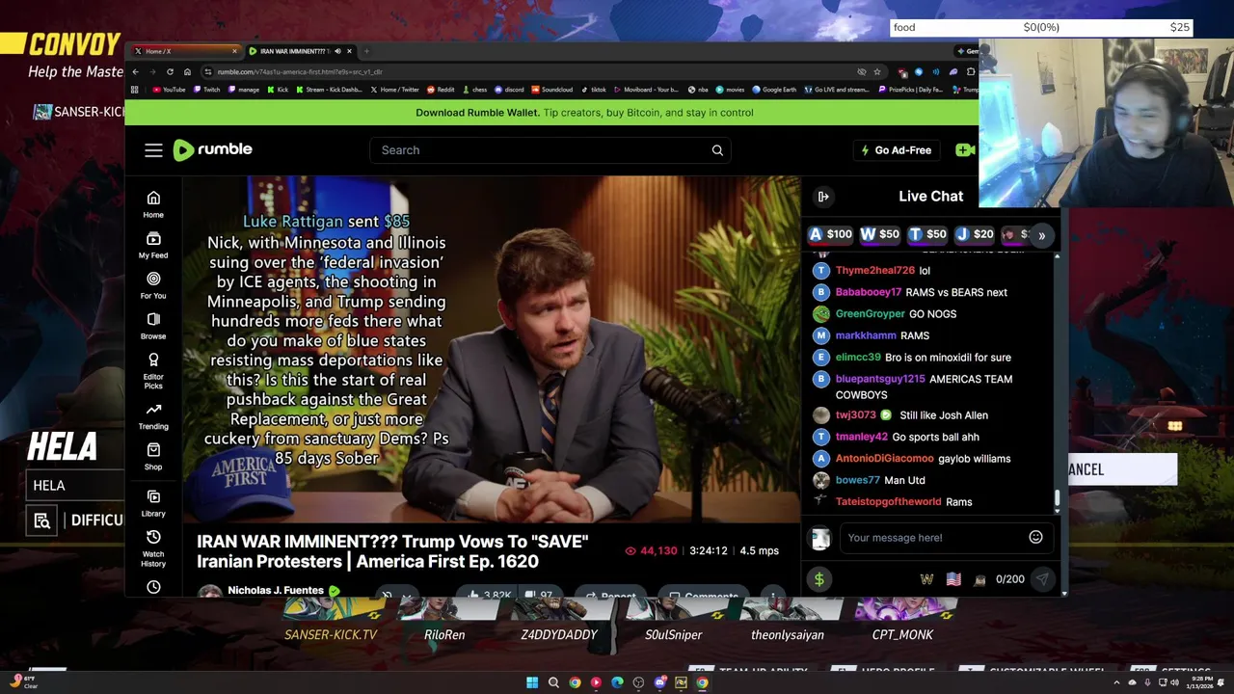
Task: Reload the browser page
Action: coord(170,71)
